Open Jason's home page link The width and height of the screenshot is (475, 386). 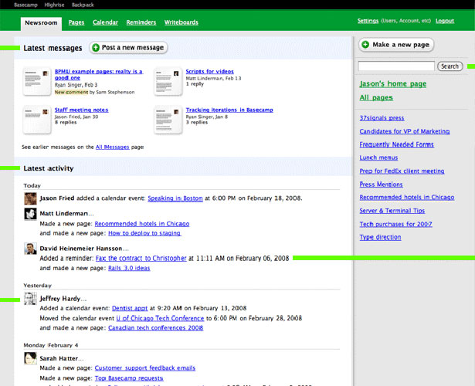pyautogui.click(x=393, y=84)
